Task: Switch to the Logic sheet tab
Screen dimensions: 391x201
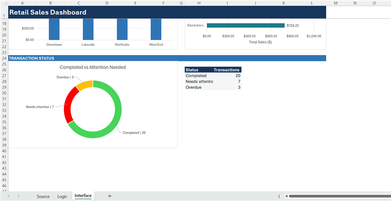Action: point(62,196)
